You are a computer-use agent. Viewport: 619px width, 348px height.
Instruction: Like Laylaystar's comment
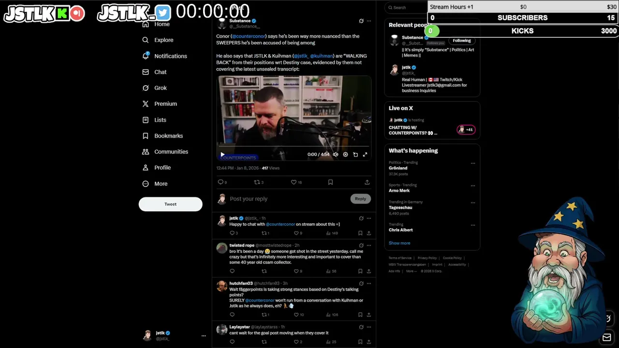point(296,342)
